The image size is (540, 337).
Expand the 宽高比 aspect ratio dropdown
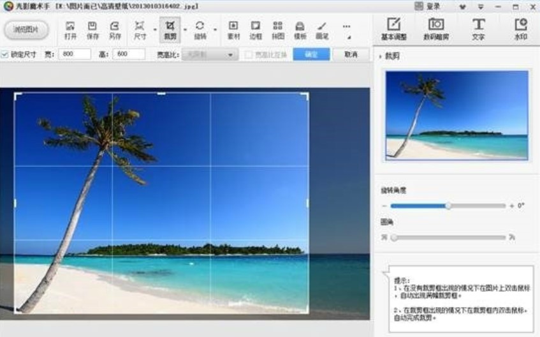coord(230,55)
